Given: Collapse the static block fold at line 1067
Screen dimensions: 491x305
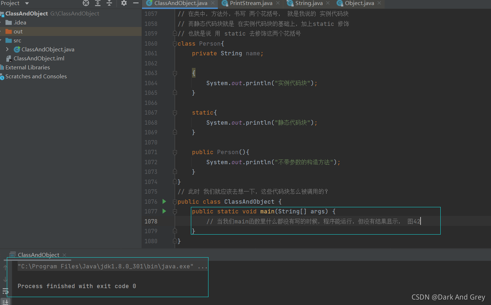Looking at the screenshot, I should tap(175, 112).
